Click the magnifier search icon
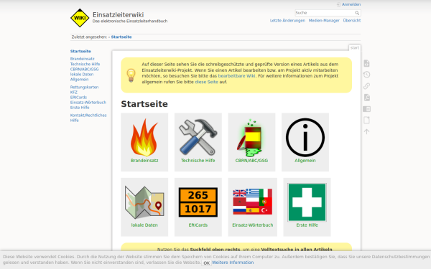431x269 pixels. click(357, 13)
